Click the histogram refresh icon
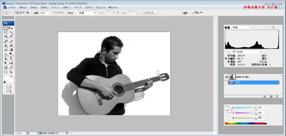The width and height of the screenshot is (286, 136). (273, 27)
